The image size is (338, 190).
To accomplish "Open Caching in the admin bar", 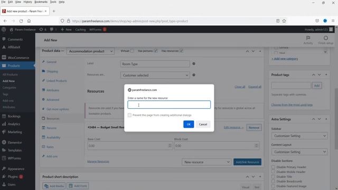I will (x=80, y=30).
